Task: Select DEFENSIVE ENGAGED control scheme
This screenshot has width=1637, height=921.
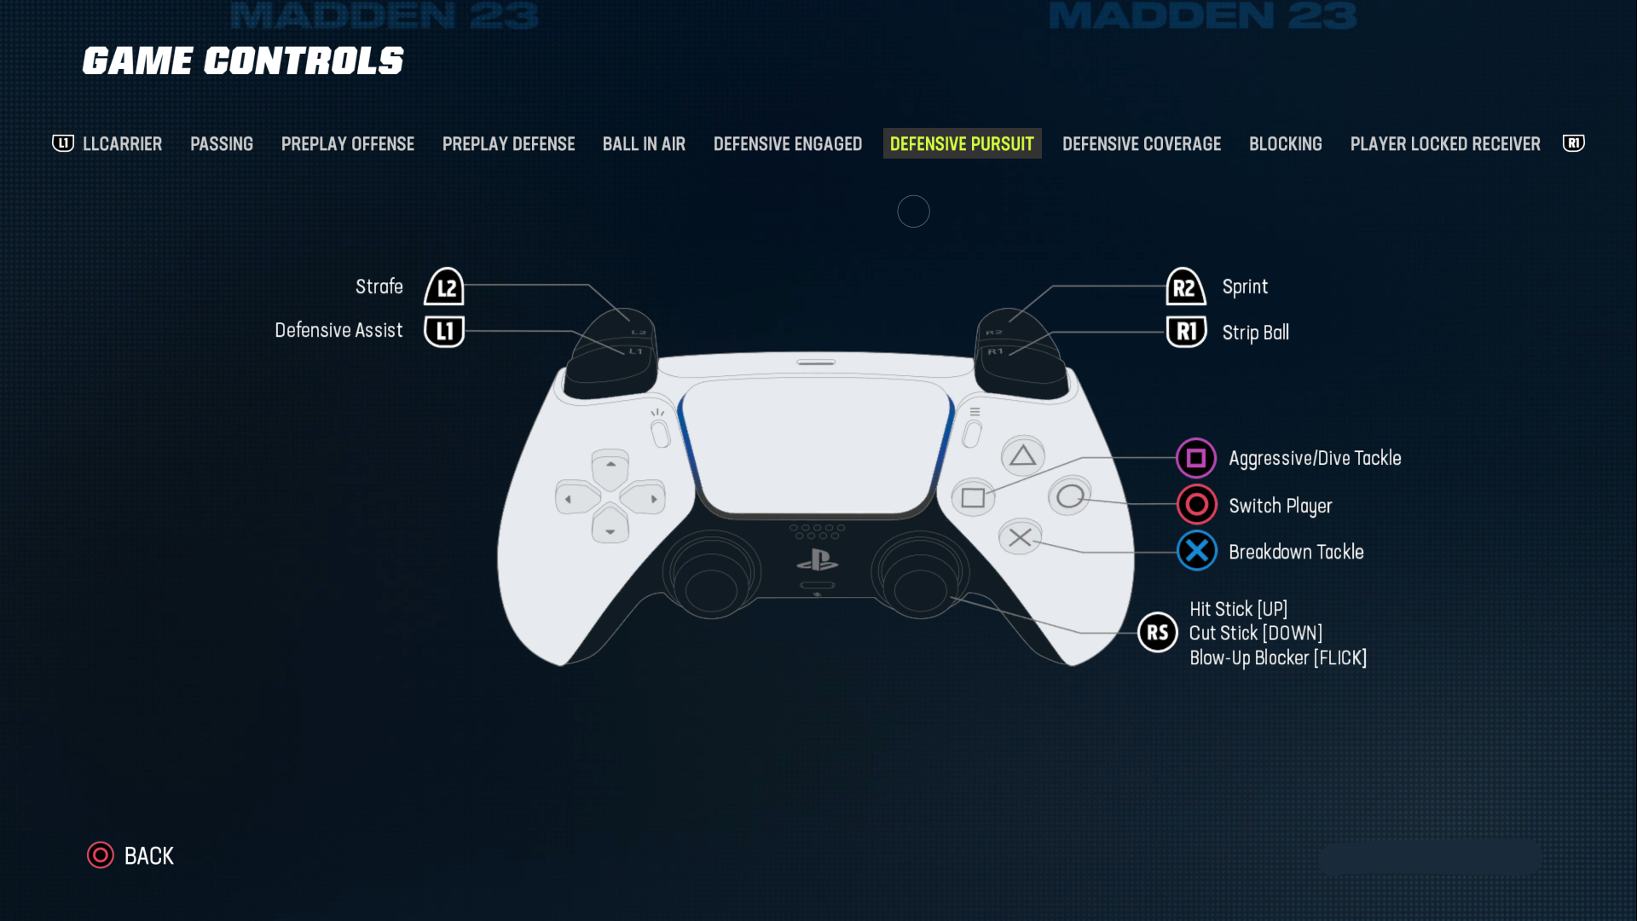Action: click(x=787, y=142)
